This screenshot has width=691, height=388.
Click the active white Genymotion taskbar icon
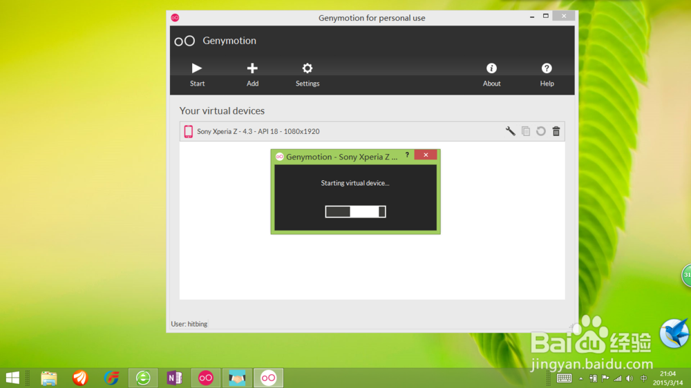pyautogui.click(x=268, y=378)
